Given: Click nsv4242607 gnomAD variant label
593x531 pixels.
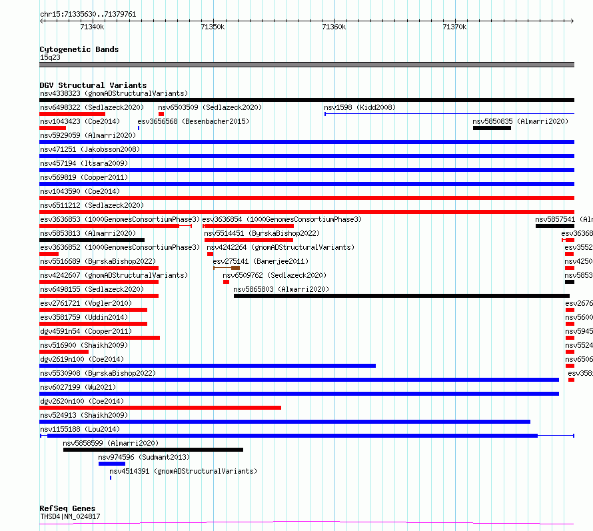Looking at the screenshot, I should (114, 275).
